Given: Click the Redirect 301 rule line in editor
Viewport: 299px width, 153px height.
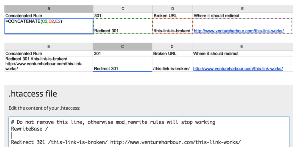Looking at the screenshot, I should tap(126, 142).
